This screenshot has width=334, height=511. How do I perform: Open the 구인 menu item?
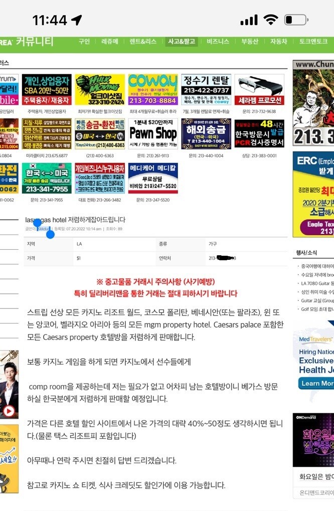[84, 41]
